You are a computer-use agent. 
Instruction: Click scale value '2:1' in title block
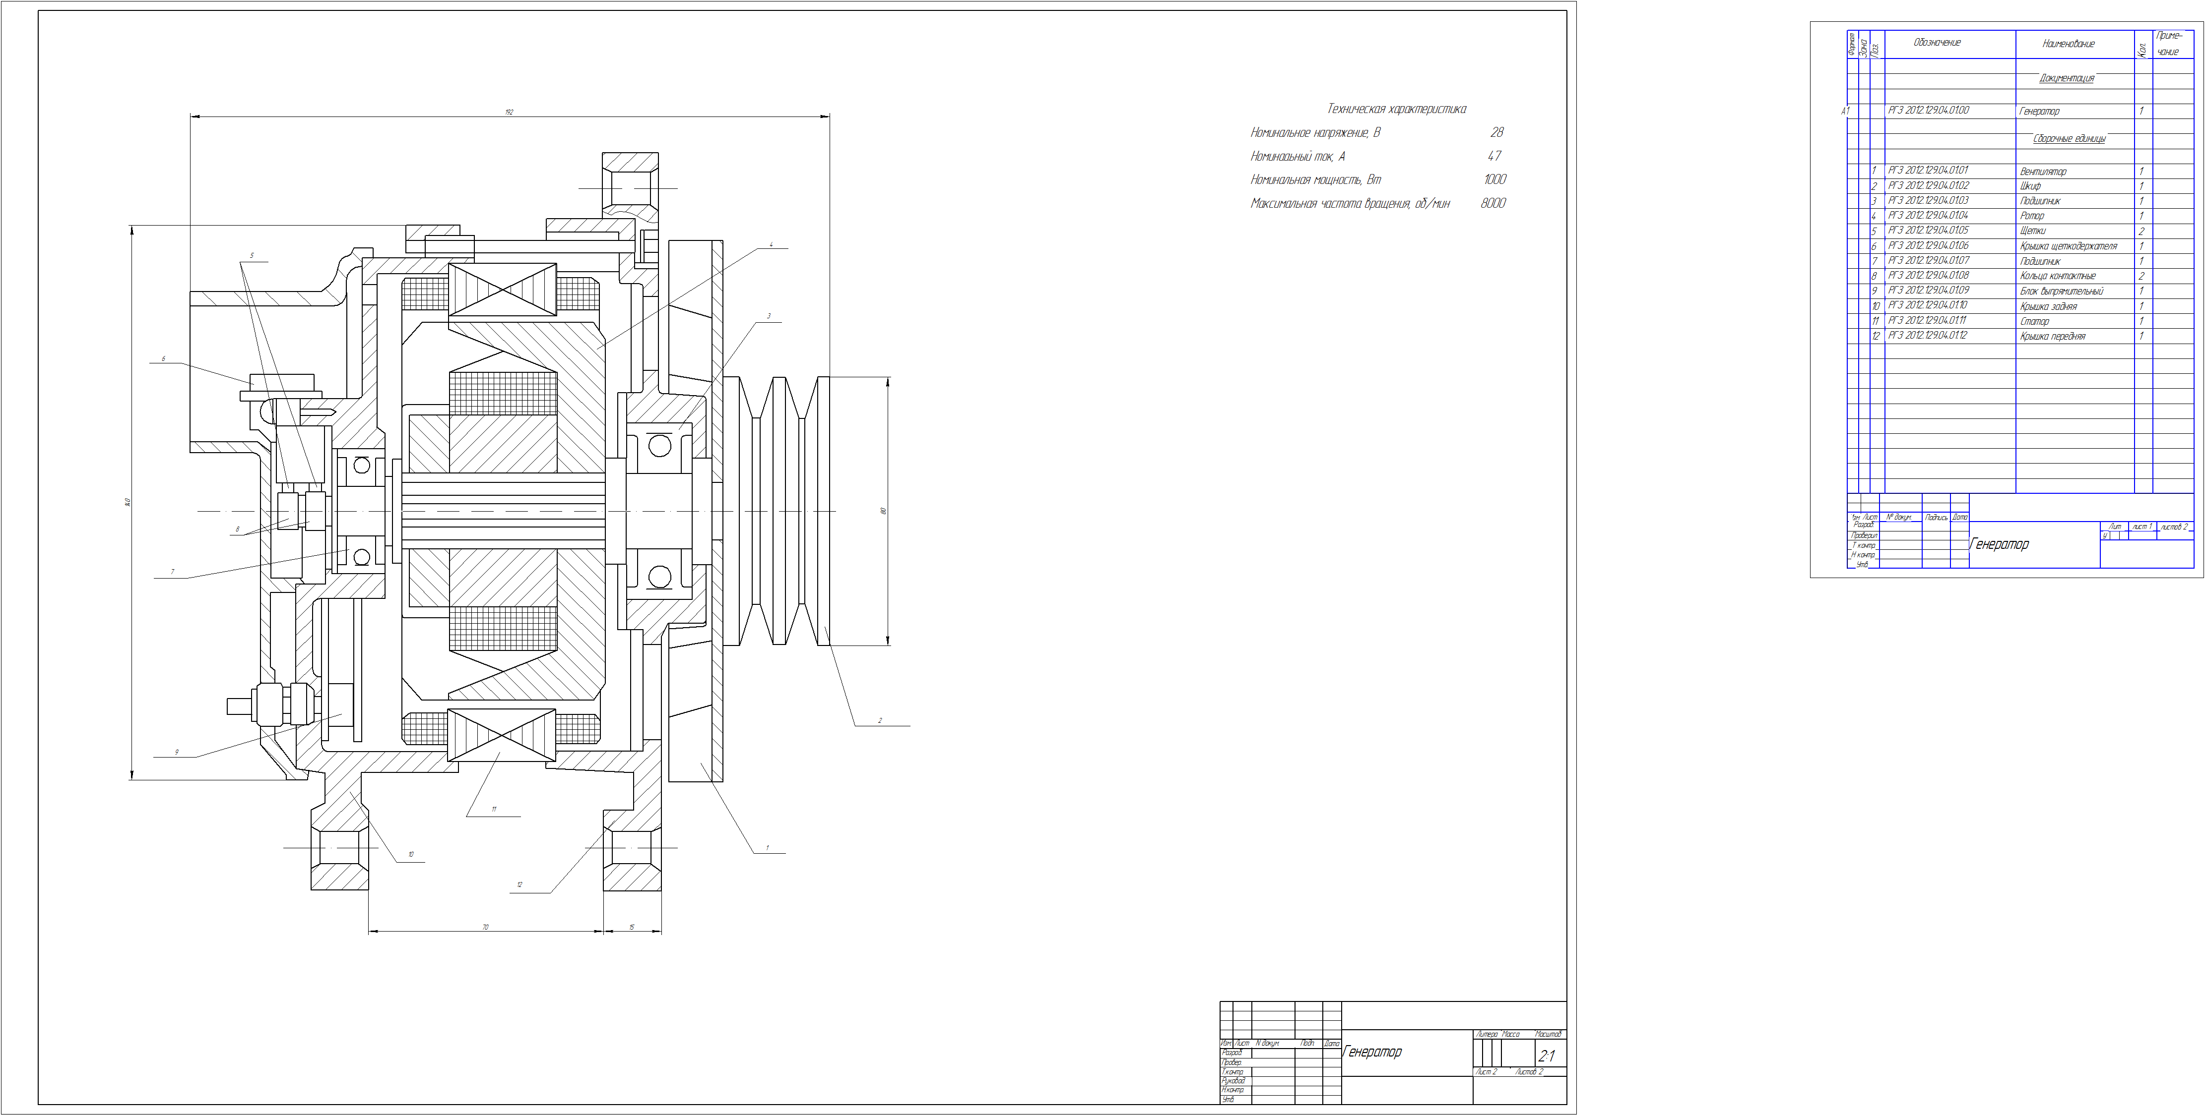[1546, 1056]
